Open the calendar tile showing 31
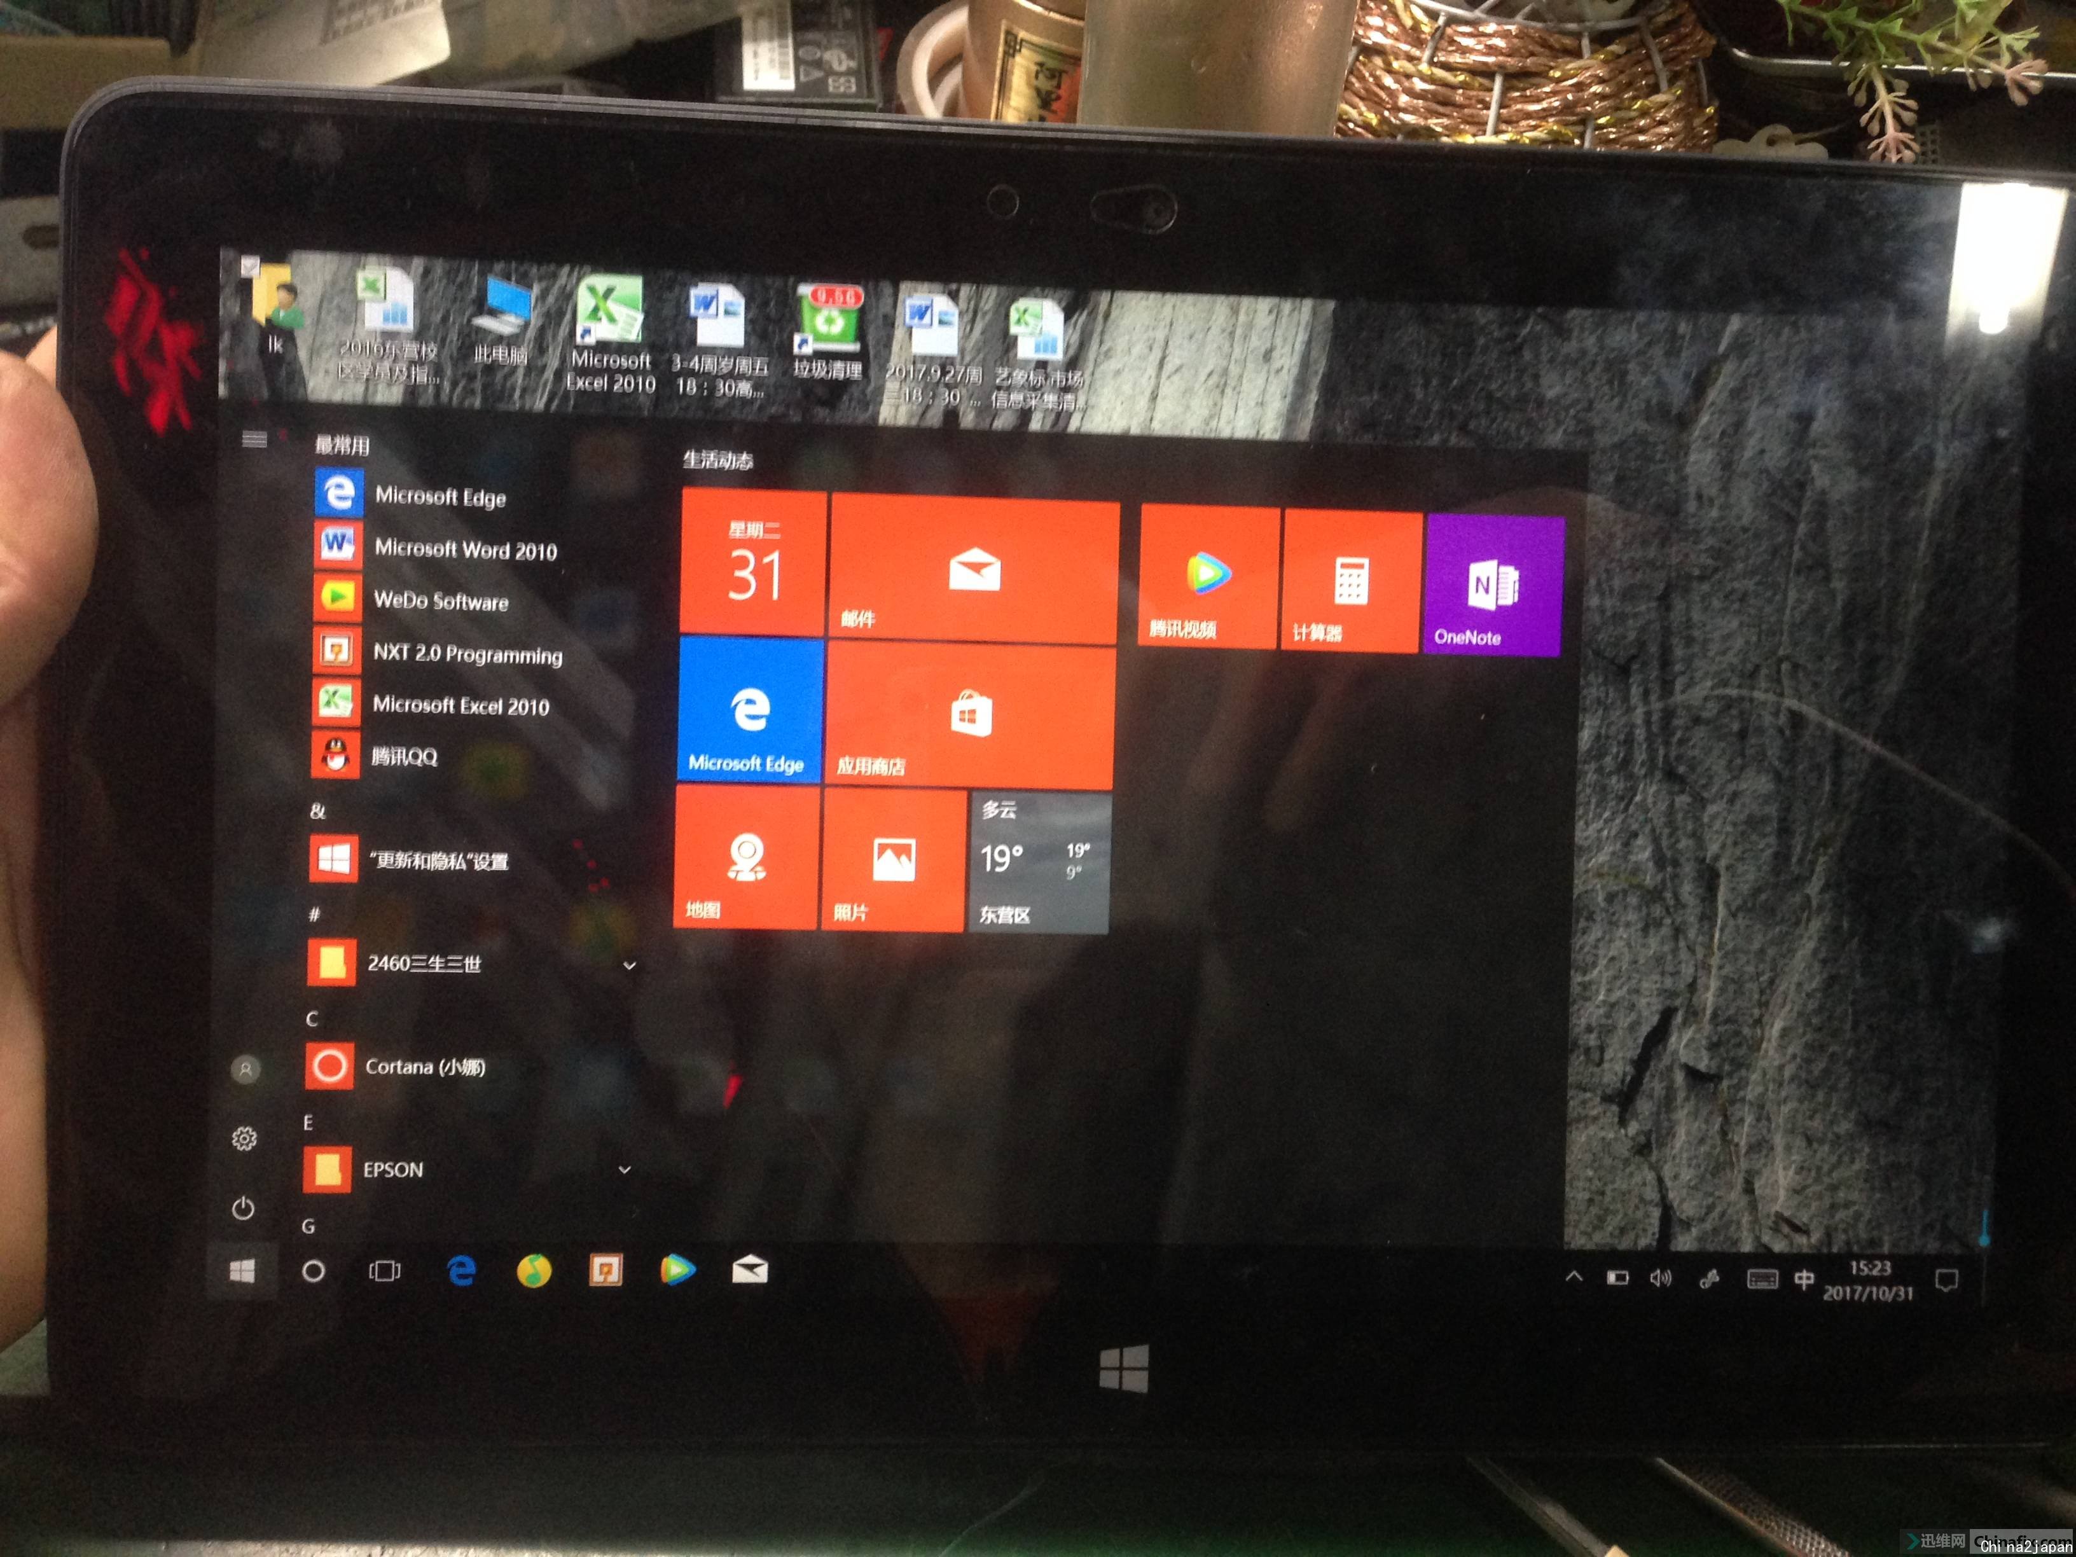The height and width of the screenshot is (1557, 2076). 754,562
